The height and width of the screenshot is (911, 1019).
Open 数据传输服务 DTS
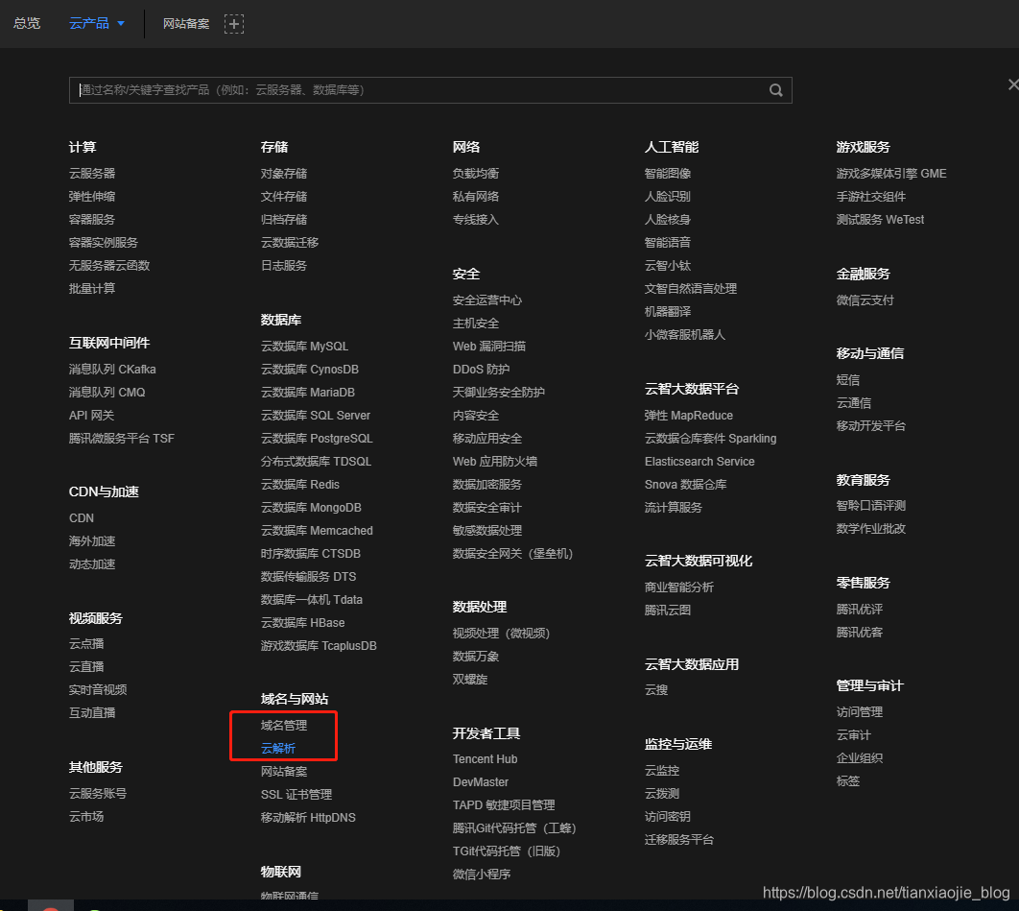point(309,577)
